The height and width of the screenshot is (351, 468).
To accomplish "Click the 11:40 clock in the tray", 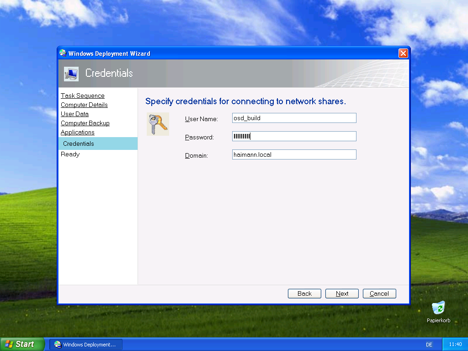I will pyautogui.click(x=455, y=345).
